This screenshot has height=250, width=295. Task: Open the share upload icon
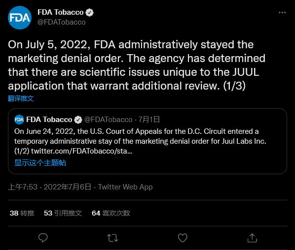click(x=252, y=238)
